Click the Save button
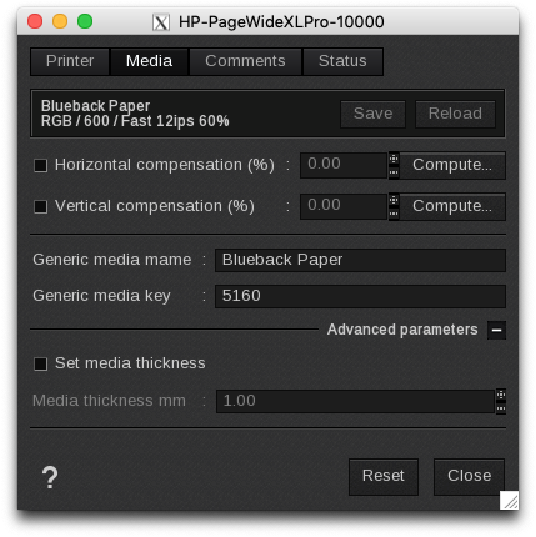This screenshot has width=536, height=537. coord(372,114)
